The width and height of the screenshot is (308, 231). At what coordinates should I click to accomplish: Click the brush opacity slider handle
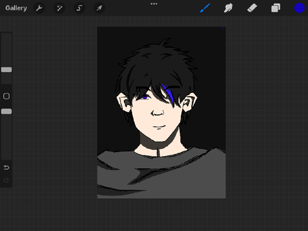(6, 112)
